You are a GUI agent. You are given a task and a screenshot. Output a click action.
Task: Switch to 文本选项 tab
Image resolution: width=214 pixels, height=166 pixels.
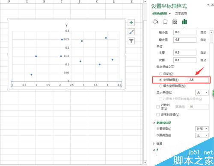181,14
